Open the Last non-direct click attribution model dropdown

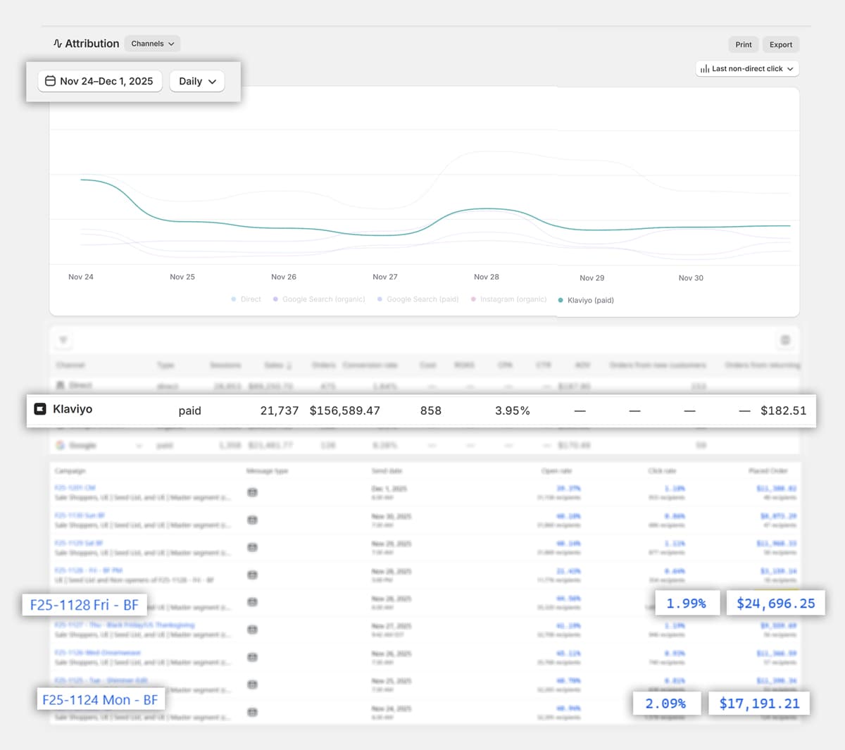pyautogui.click(x=748, y=68)
